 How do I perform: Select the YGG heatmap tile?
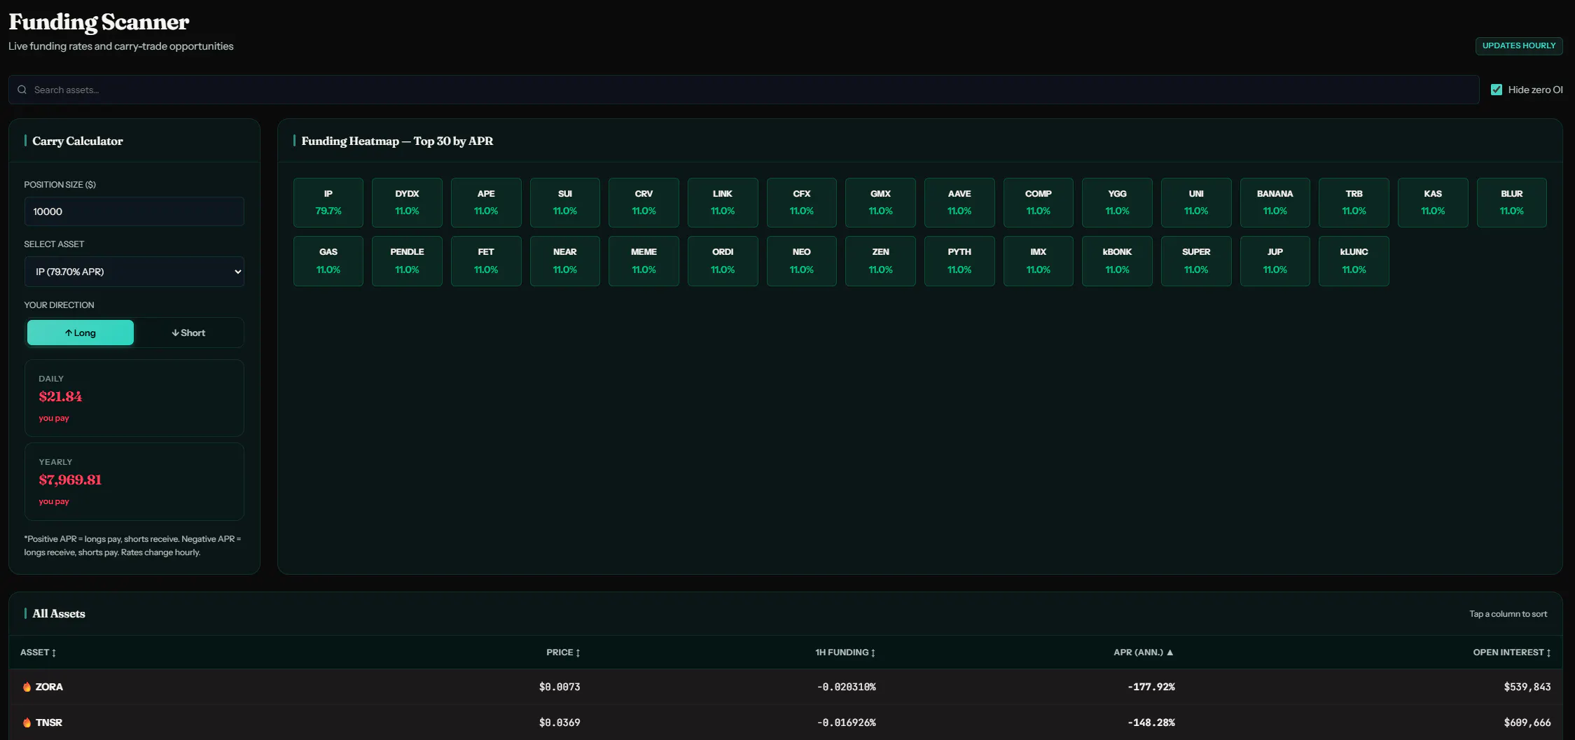(1117, 202)
